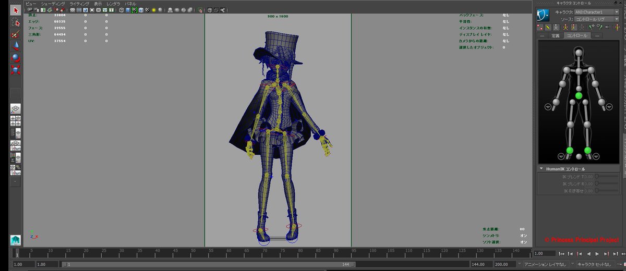The height and width of the screenshot is (271, 626).
Task: Open the キャラクタ dropdown showing ANJ:Character1
Action: tap(596, 12)
